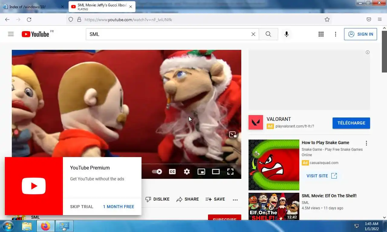Open the player settings gear

tap(187, 172)
